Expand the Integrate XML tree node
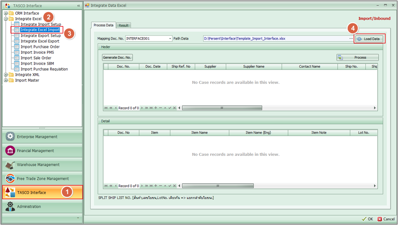Screen dimensions: 398x225 [x=6, y=75]
